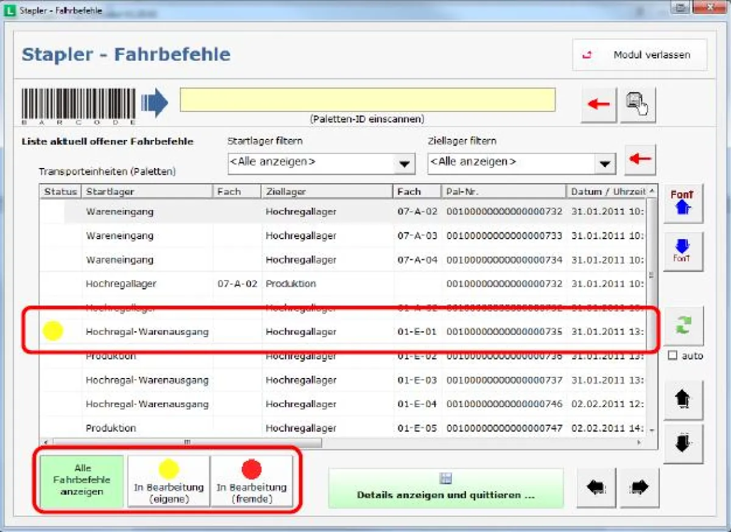Click the Paletten-ID scan input field
This screenshot has width=731, height=532.
coord(367,100)
